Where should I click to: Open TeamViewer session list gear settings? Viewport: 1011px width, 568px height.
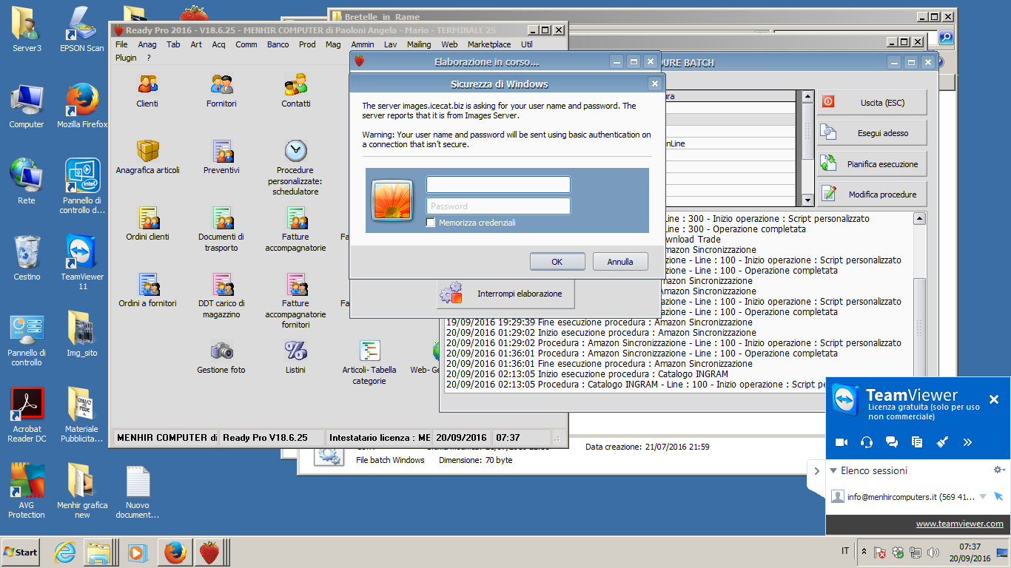pyautogui.click(x=999, y=470)
